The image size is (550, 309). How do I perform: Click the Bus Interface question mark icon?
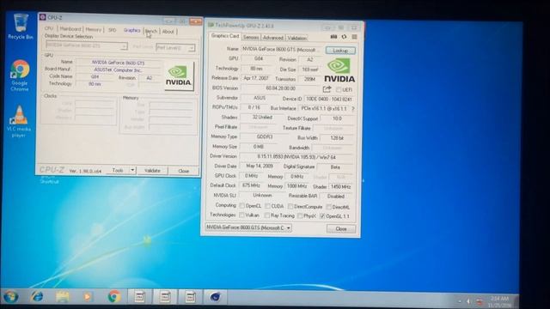tap(352, 109)
